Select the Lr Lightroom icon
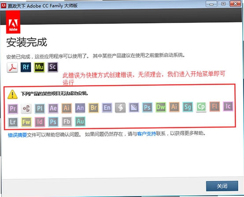Image resolution: width=244 pixels, height=197 pixels. [x=13, y=122]
